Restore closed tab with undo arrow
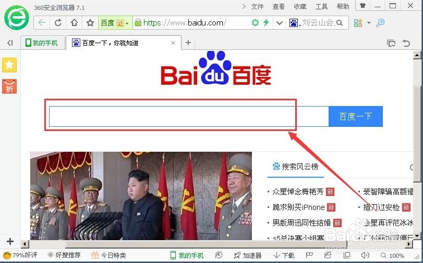The image size is (423, 263). point(406,43)
